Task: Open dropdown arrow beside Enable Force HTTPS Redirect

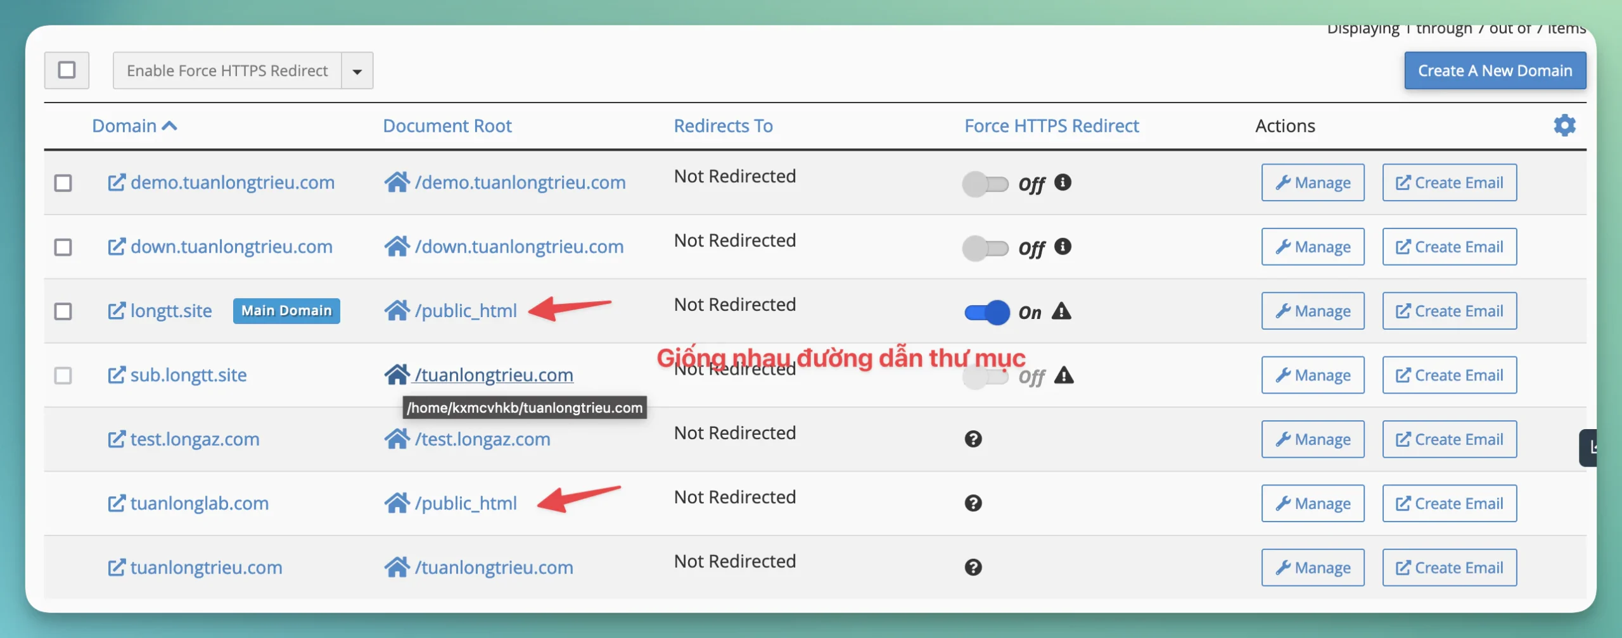Action: (x=357, y=71)
